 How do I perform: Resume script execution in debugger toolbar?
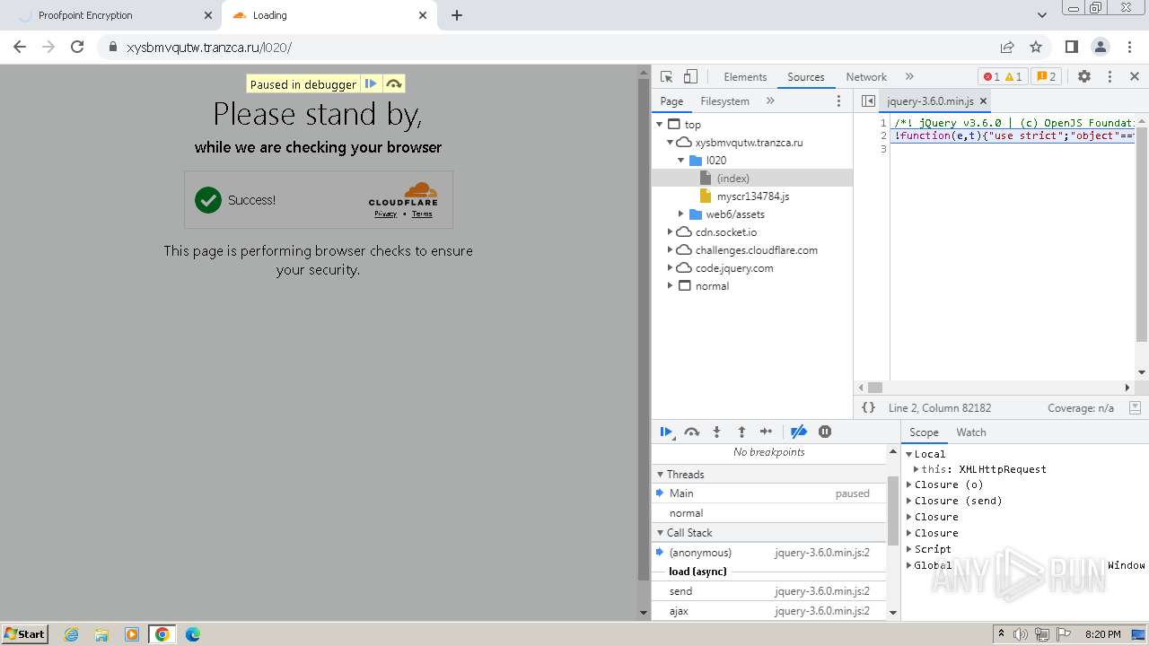pyautogui.click(x=666, y=432)
